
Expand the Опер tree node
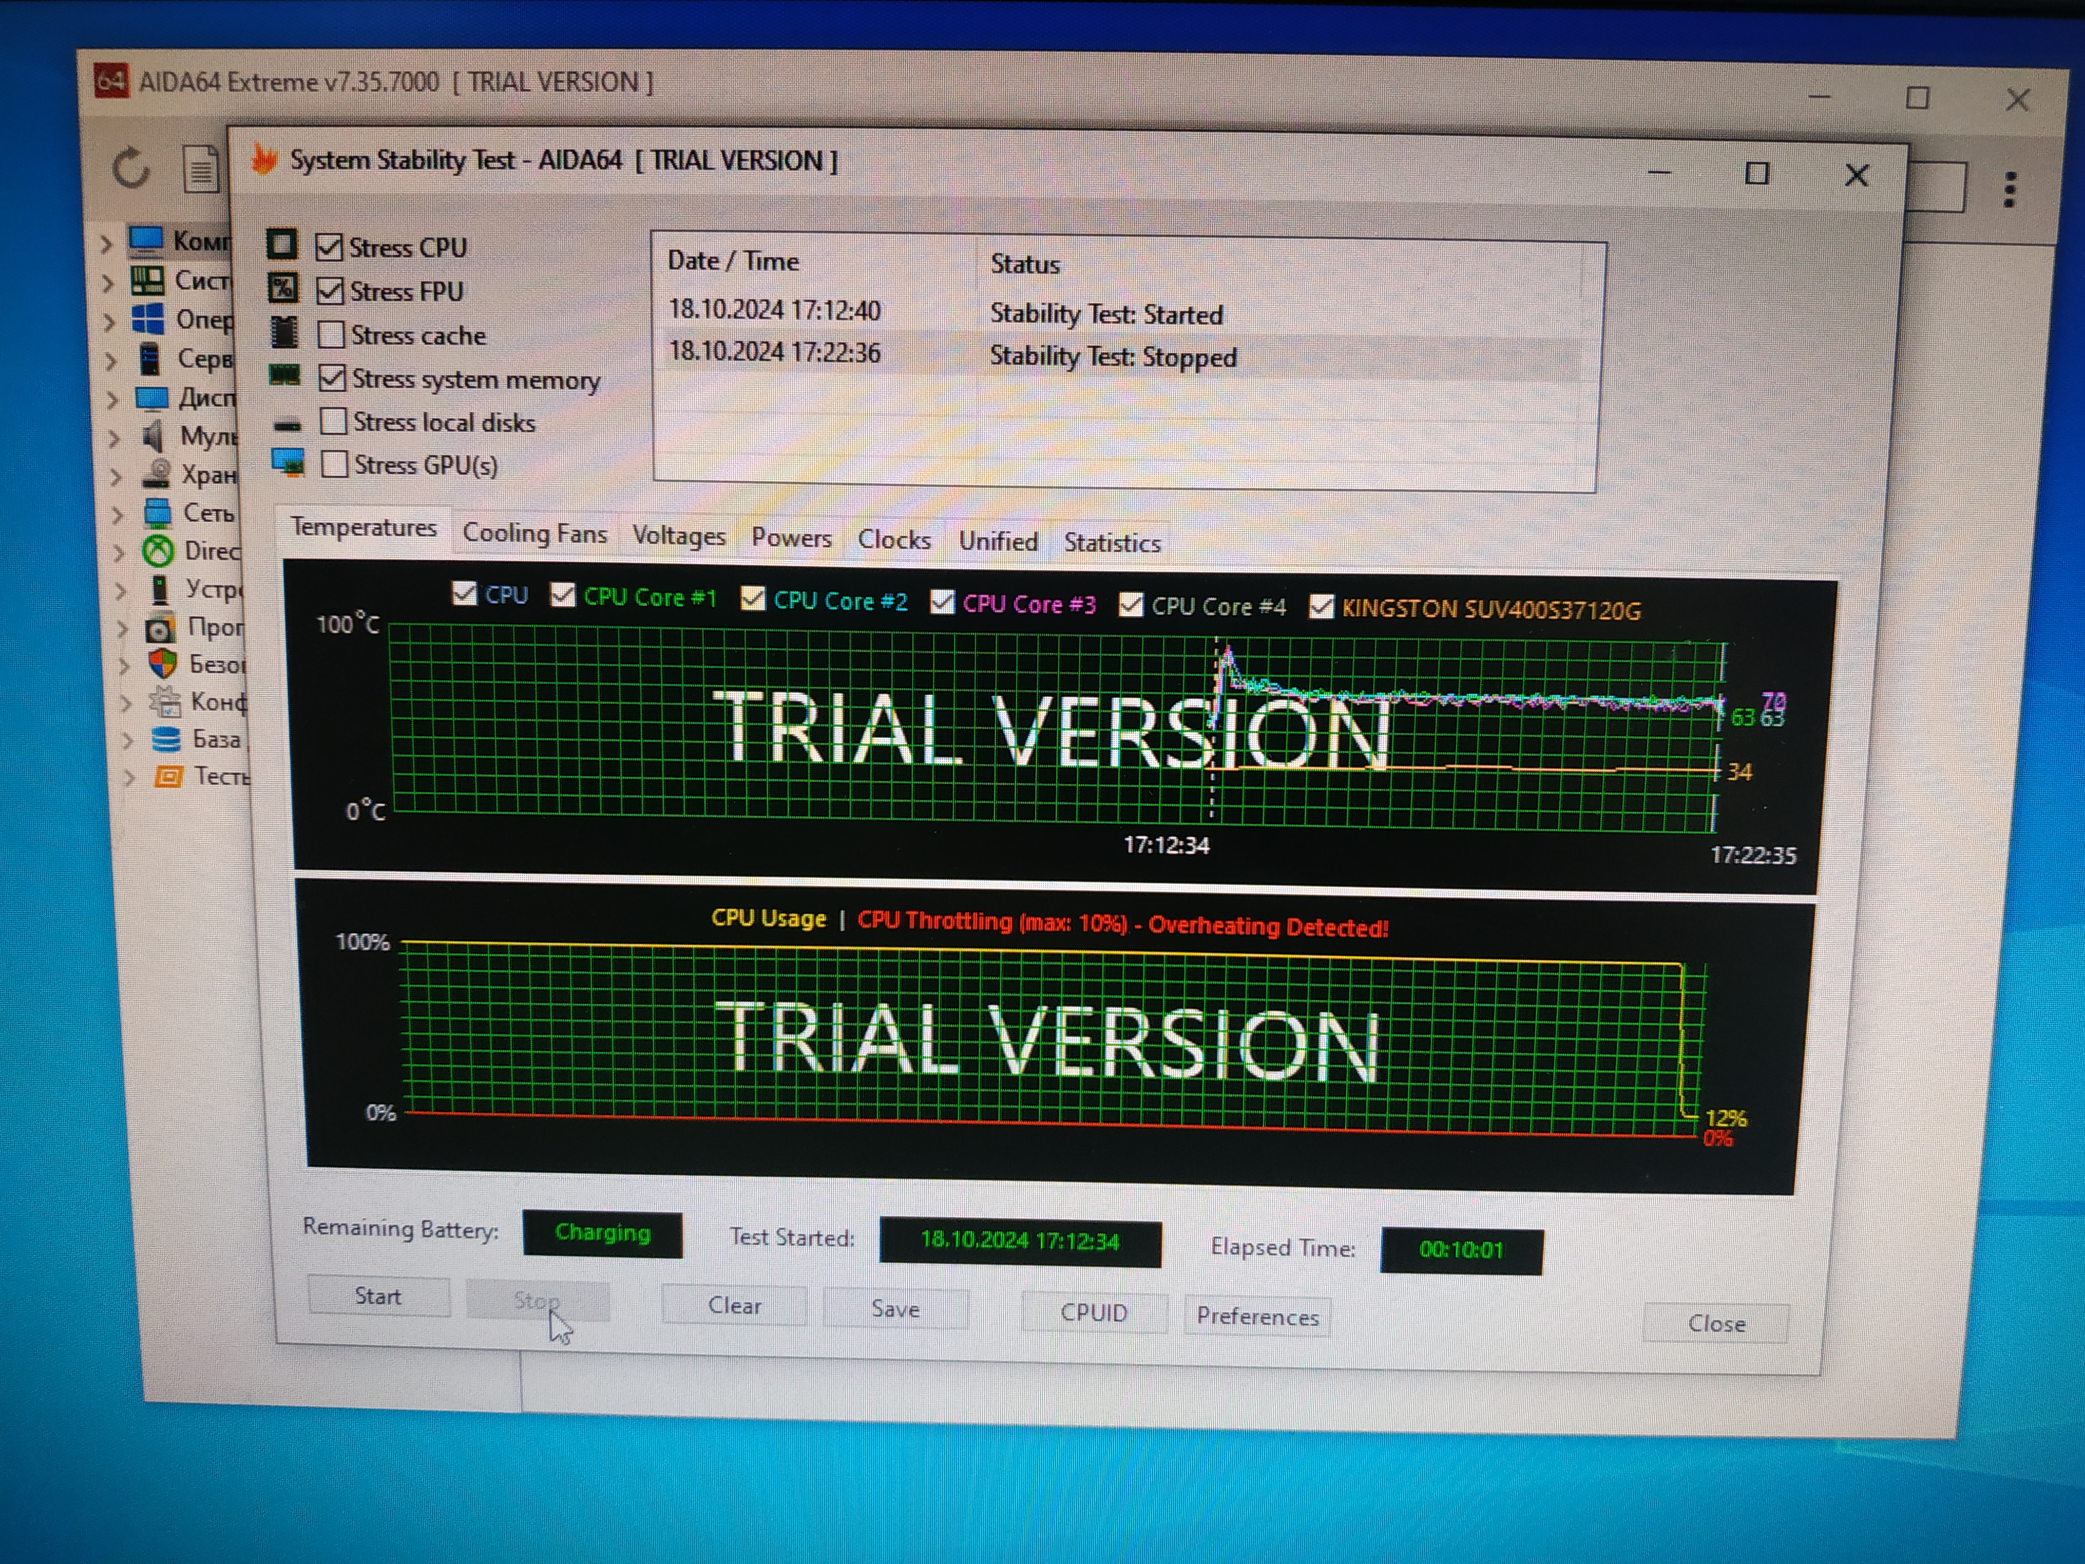pyautogui.click(x=109, y=322)
